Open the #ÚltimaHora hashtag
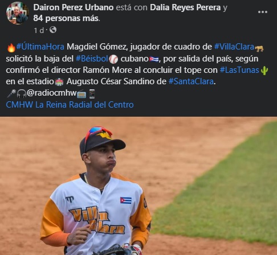The width and height of the screenshot is (277, 255). click(40, 47)
